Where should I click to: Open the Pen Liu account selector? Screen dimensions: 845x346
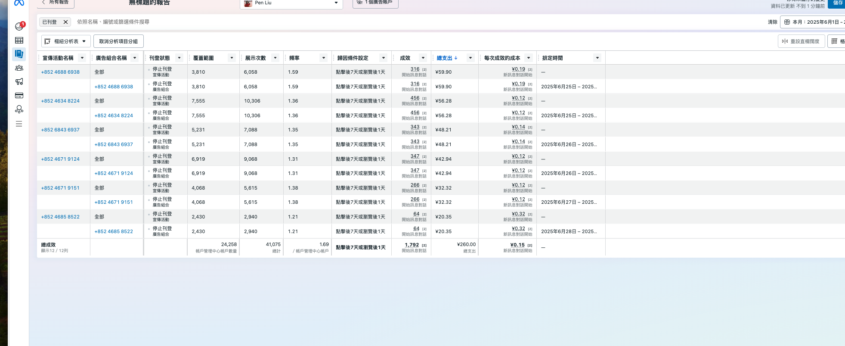click(291, 3)
